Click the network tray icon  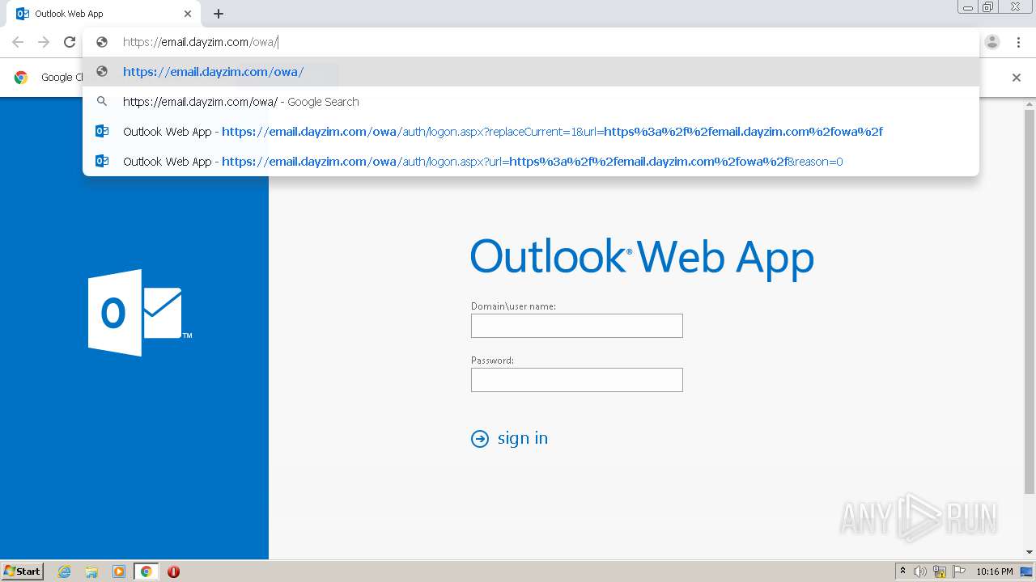940,571
